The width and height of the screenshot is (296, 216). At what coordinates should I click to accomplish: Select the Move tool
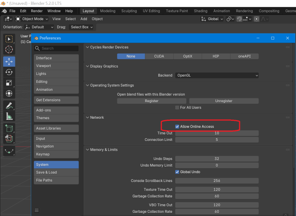[x=9, y=62]
